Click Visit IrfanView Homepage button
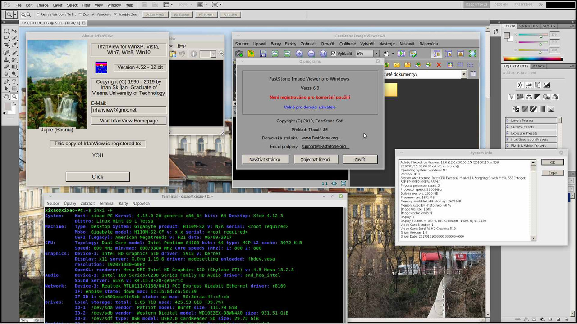The height and width of the screenshot is (324, 577). (128, 121)
